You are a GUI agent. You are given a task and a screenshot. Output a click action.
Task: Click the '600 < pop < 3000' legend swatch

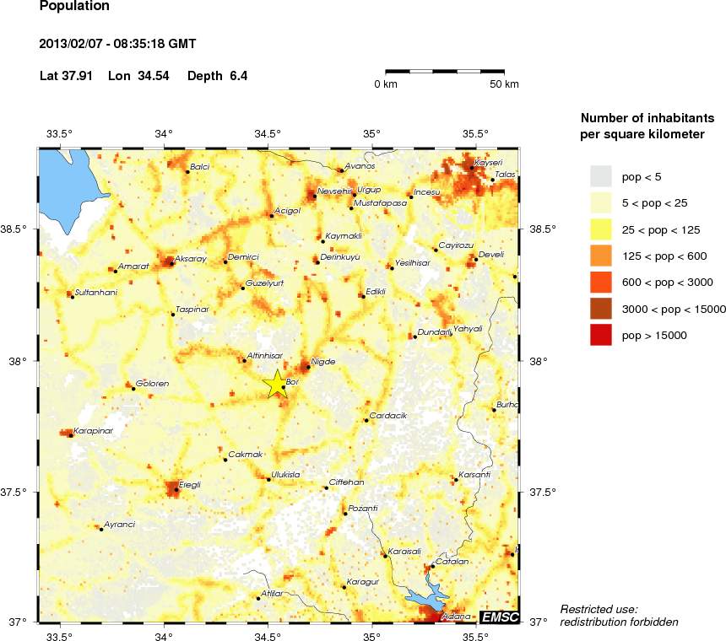click(600, 282)
